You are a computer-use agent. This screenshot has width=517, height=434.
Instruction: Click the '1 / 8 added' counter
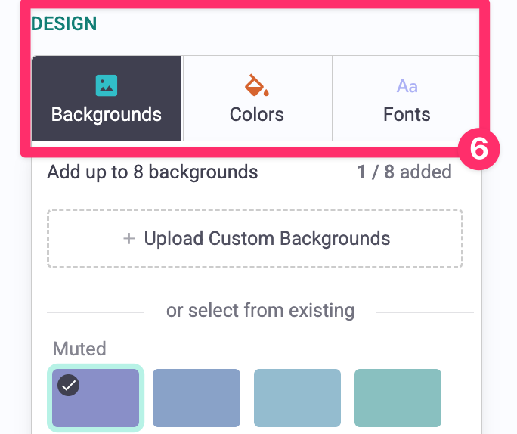404,172
